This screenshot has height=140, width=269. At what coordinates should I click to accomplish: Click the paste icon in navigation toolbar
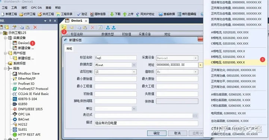tap(27, 27)
